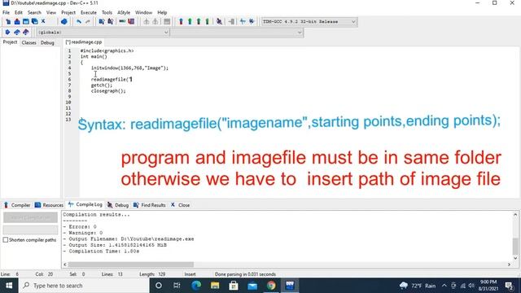The width and height of the screenshot is (521, 293).
Task: Switch to the Classes side tab
Action: pyautogui.click(x=29, y=42)
